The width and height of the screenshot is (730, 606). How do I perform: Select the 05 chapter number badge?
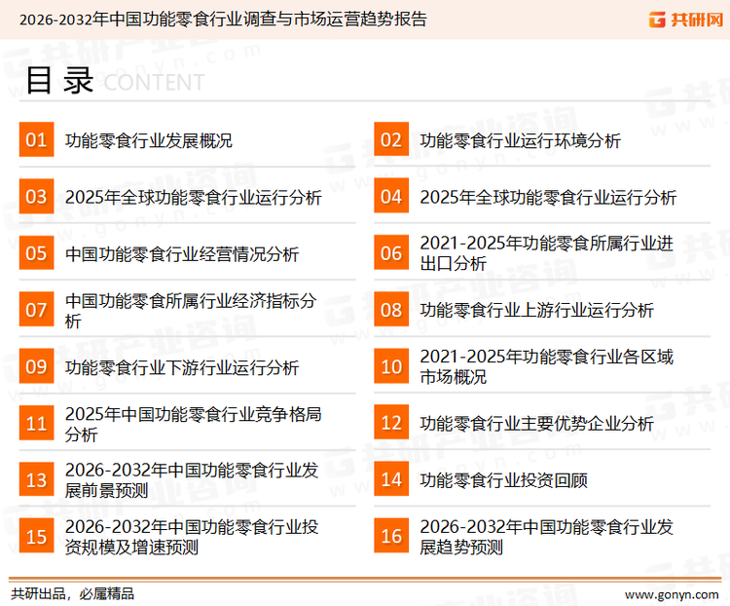coord(36,253)
